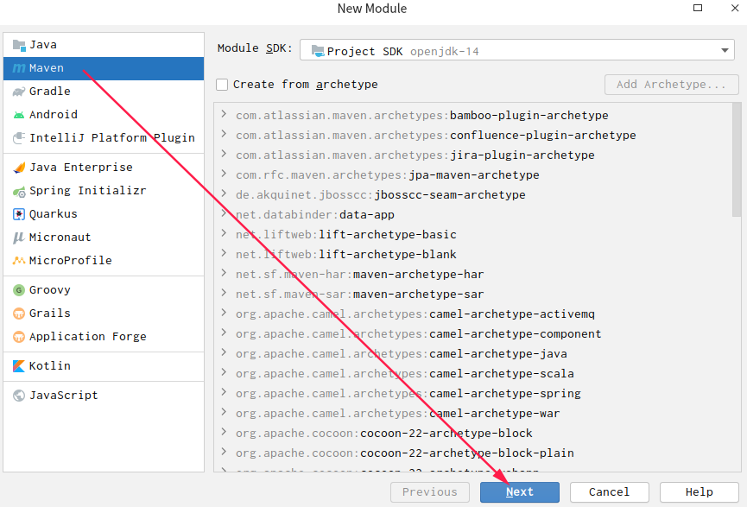Click the Java folder icon

[19, 45]
